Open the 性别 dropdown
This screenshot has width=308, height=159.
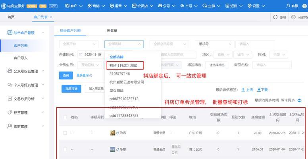(279, 54)
